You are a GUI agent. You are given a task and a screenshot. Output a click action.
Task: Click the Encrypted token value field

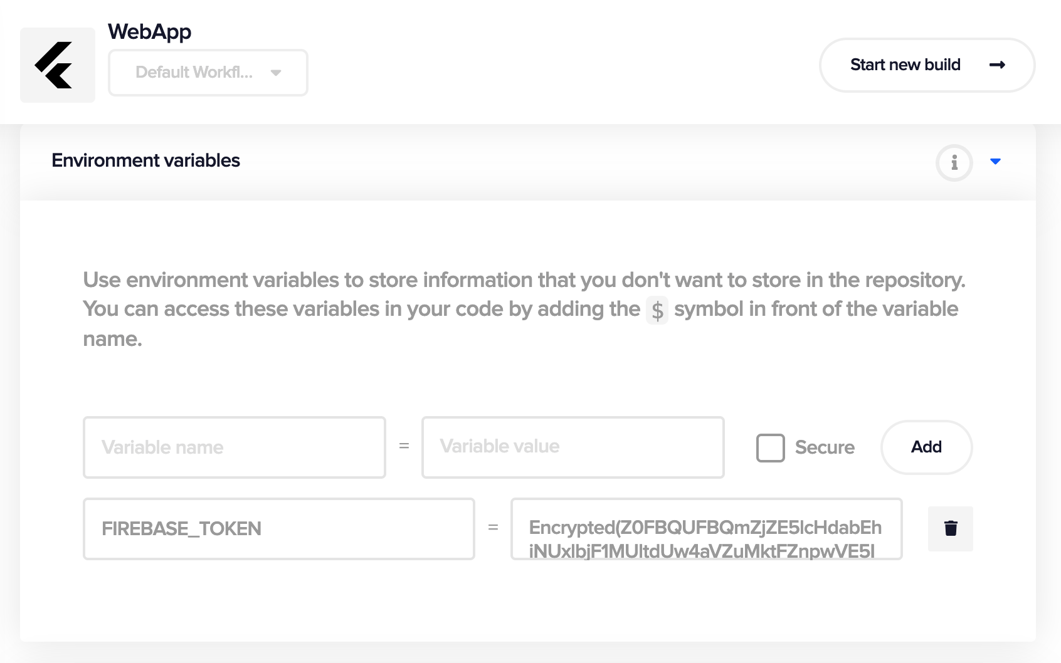[x=707, y=529]
